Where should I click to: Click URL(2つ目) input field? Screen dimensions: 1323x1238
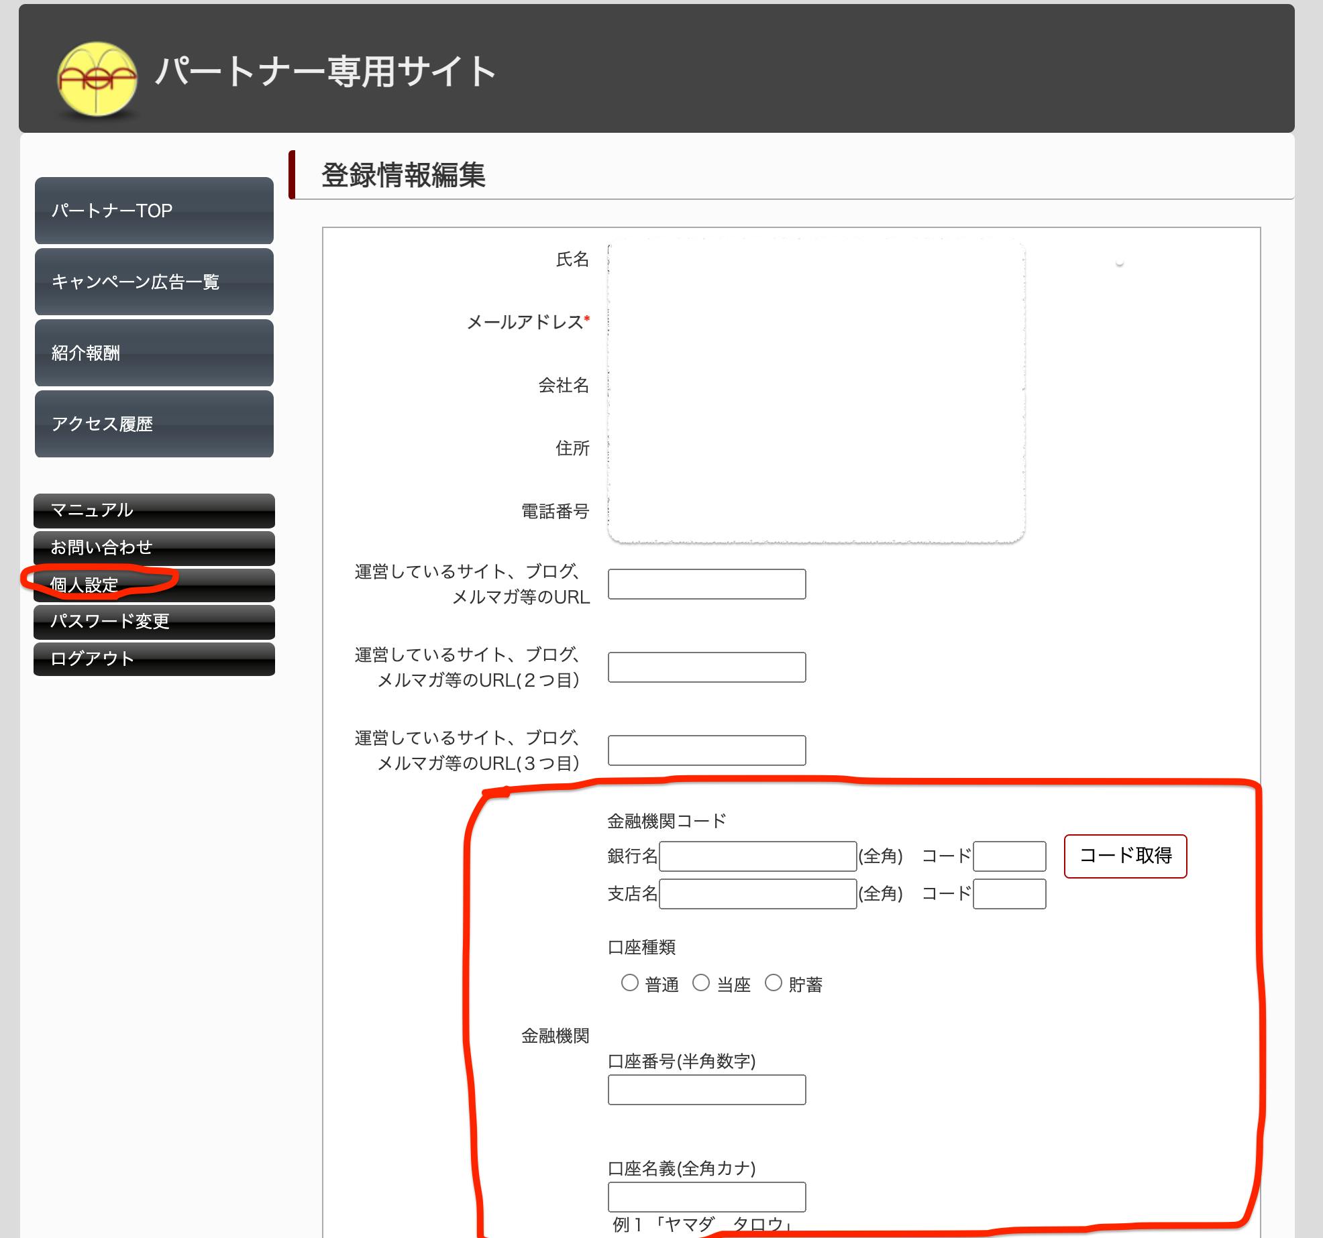click(x=707, y=667)
